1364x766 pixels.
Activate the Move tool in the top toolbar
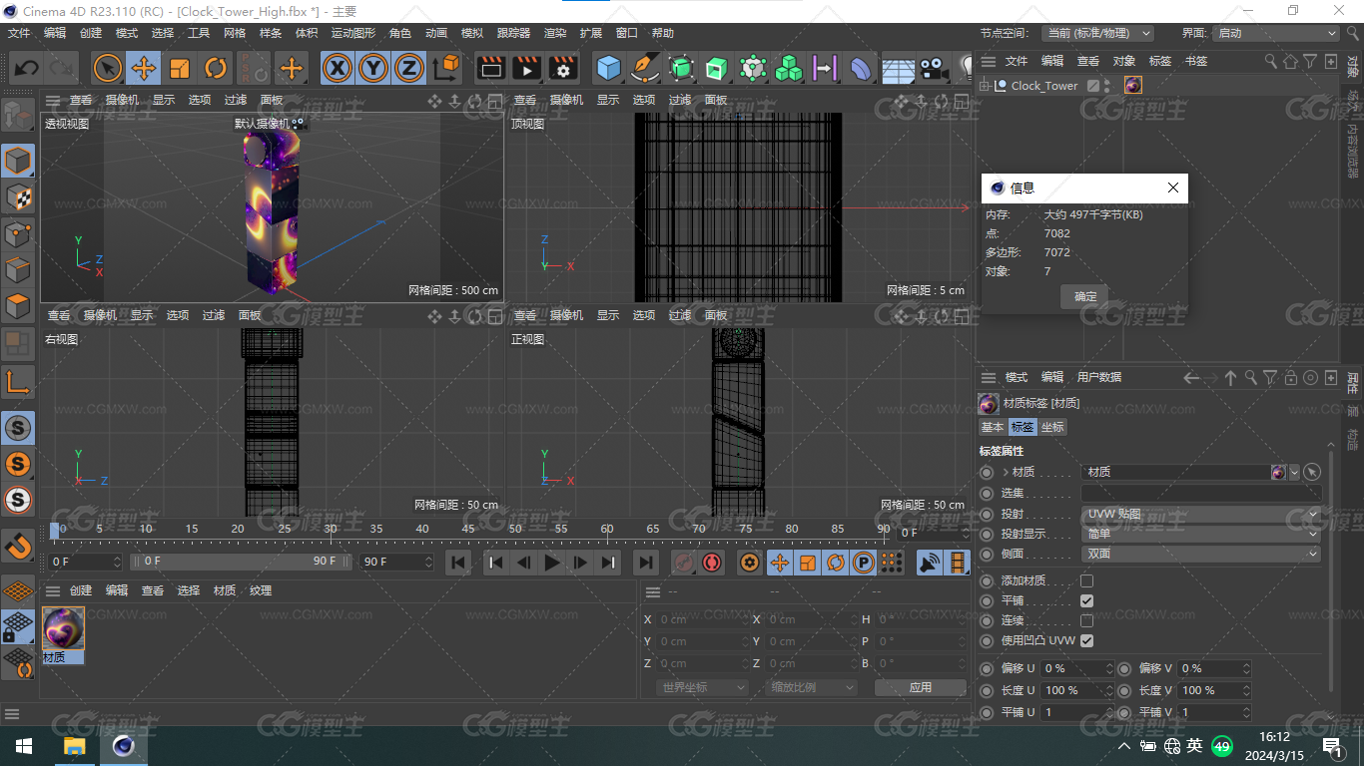click(144, 69)
